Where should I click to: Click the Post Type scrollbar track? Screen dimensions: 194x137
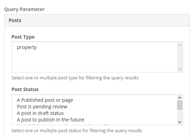coord(180,57)
